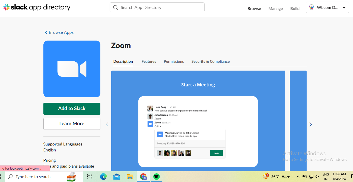
Task: Click the English language text
Action: point(50,150)
